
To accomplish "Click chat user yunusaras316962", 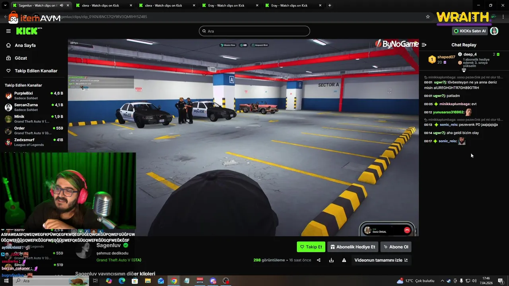I will click(x=448, y=112).
